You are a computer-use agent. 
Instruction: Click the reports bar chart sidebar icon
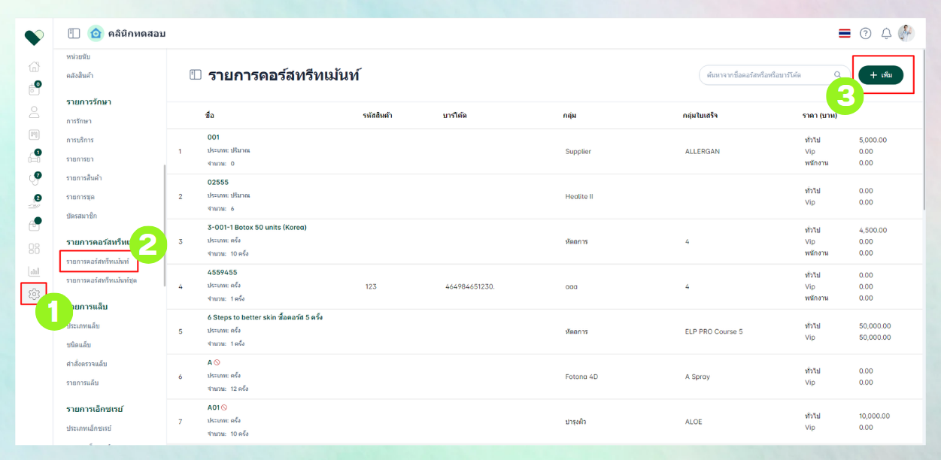[34, 271]
